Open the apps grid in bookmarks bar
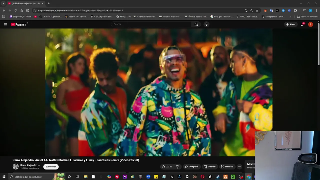The image size is (320, 180). 3,17
